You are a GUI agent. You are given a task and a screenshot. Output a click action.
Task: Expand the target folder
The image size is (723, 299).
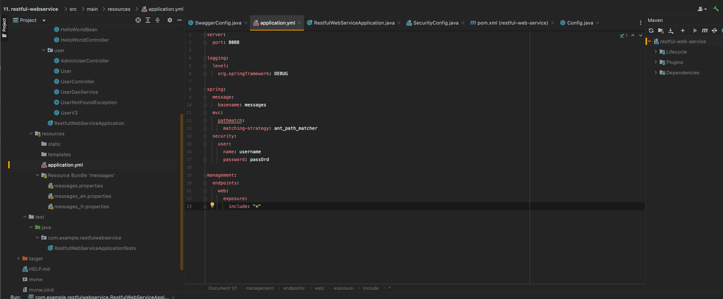point(18,258)
